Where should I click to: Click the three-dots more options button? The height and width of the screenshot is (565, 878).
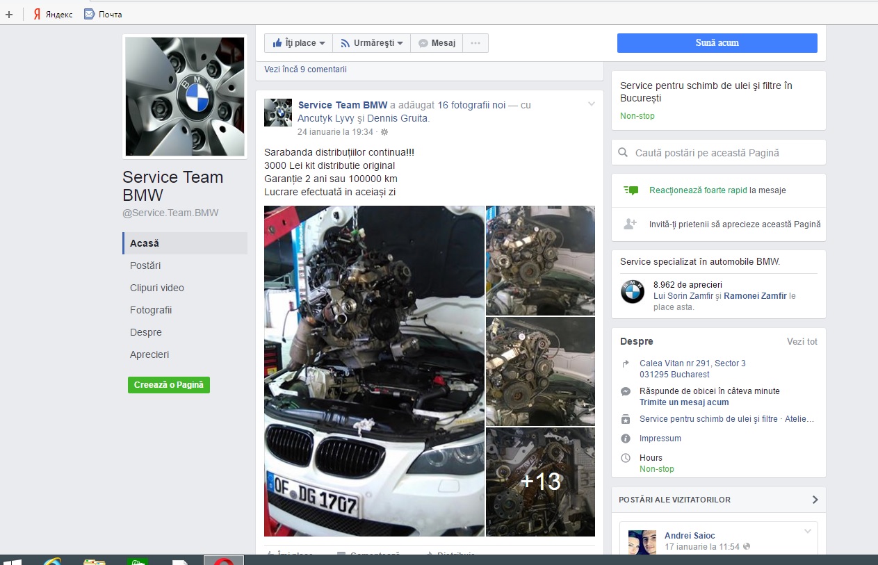pyautogui.click(x=475, y=43)
